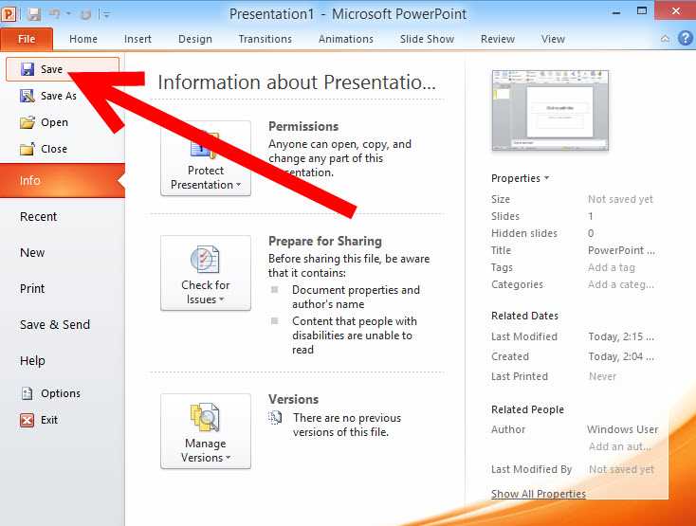696x526 pixels.
Task: Open the Protect Presentation dropdown button
Action: pyautogui.click(x=206, y=158)
